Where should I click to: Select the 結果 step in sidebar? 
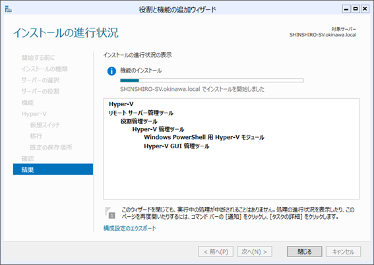(x=53, y=169)
